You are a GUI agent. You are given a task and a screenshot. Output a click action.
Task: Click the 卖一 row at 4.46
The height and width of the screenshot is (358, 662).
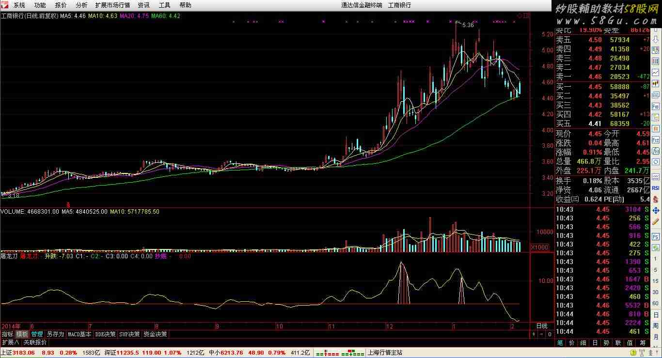[x=602, y=77]
